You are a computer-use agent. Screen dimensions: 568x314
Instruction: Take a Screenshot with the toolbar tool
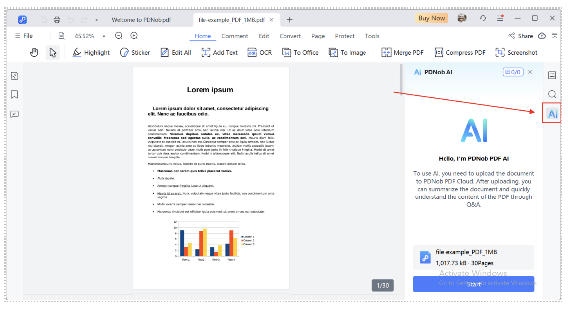point(516,52)
